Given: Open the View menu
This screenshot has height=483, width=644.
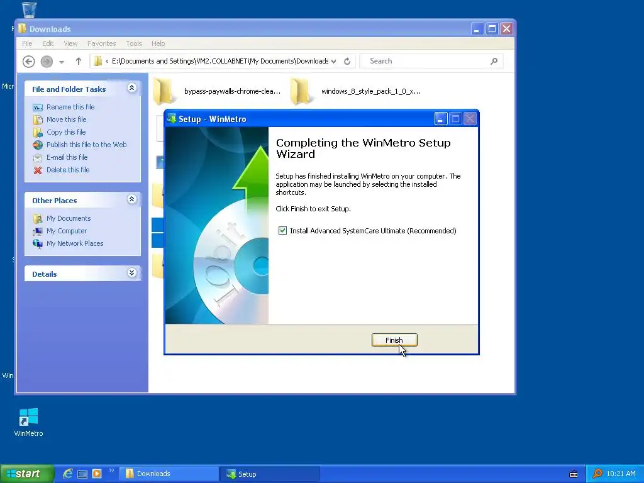Looking at the screenshot, I should tap(70, 43).
